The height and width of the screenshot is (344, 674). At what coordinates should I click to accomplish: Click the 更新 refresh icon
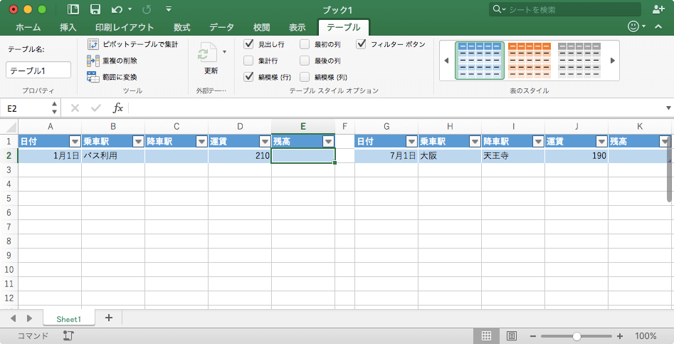pos(207,53)
